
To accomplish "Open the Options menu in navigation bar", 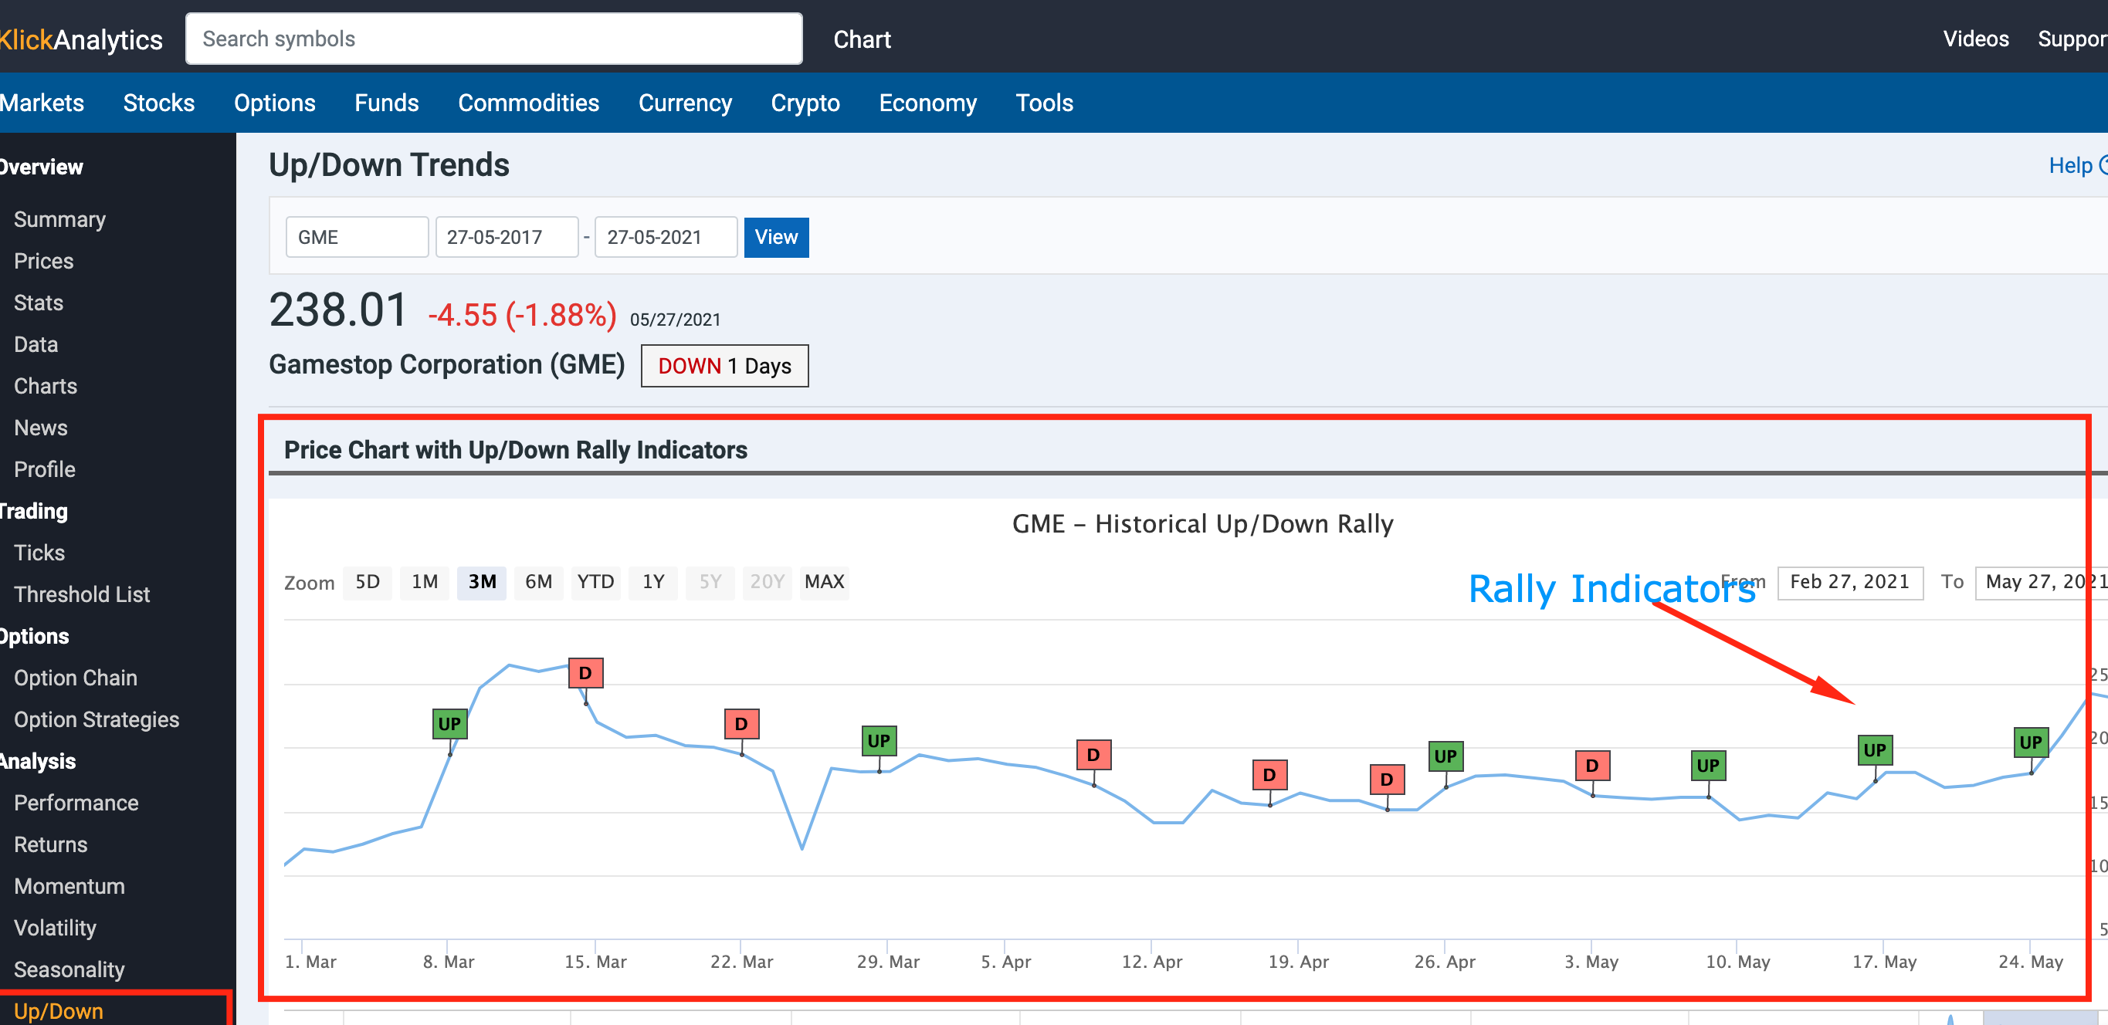I will (274, 102).
